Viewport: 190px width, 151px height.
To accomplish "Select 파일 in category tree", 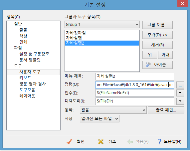I will point(18,48).
